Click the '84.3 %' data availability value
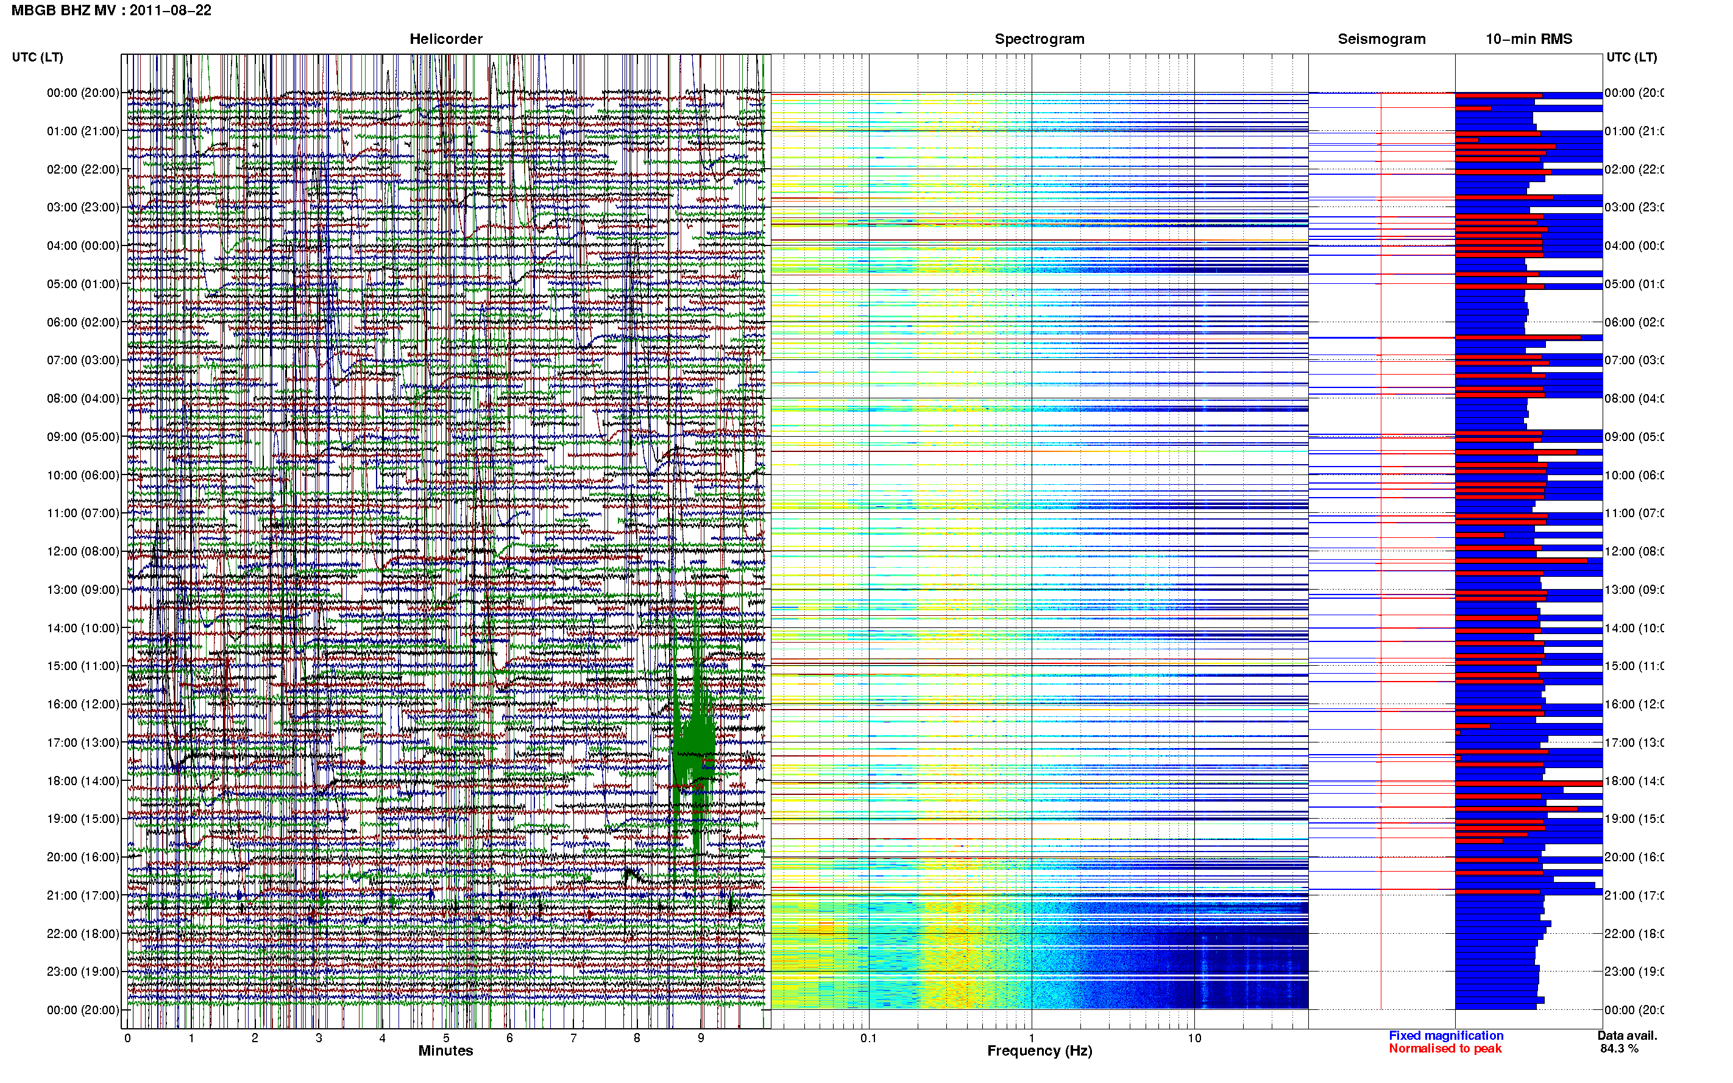 point(1619,1049)
